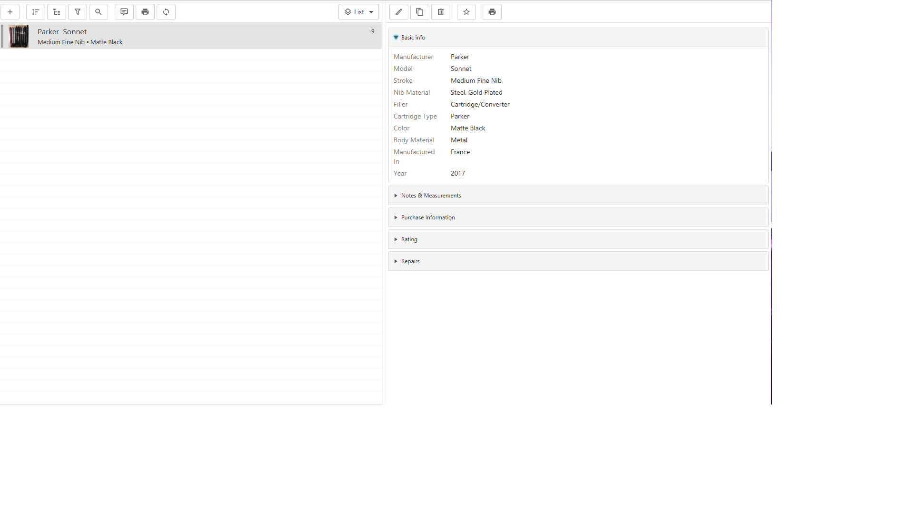Click the Model value Sonnet

(x=461, y=69)
